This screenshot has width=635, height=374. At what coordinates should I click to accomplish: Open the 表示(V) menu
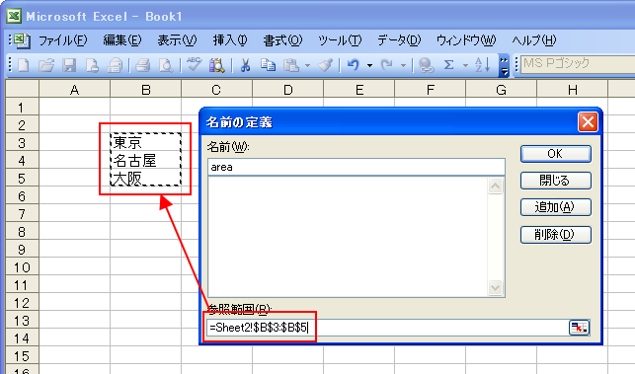point(177,40)
